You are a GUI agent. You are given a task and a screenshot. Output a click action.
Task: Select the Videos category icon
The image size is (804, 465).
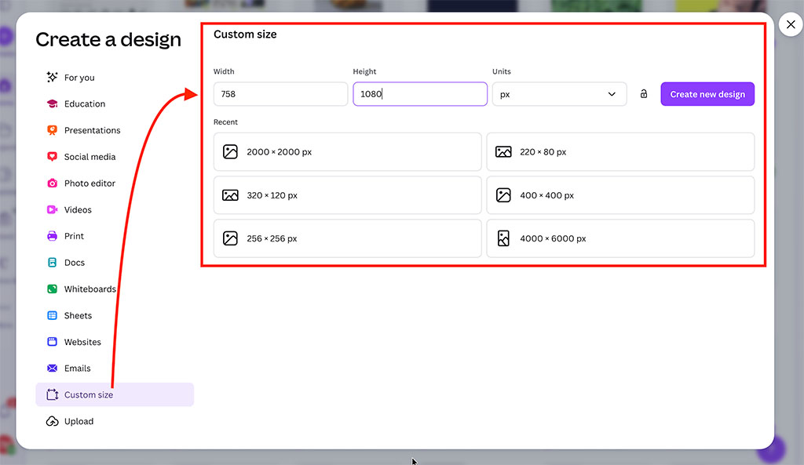tap(51, 209)
